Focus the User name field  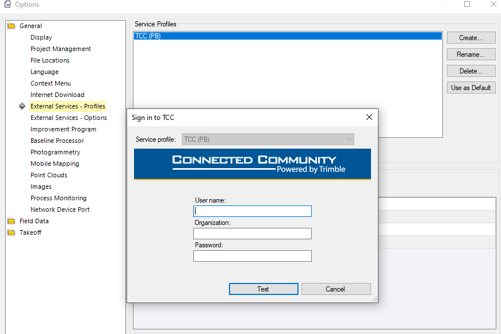(x=253, y=211)
